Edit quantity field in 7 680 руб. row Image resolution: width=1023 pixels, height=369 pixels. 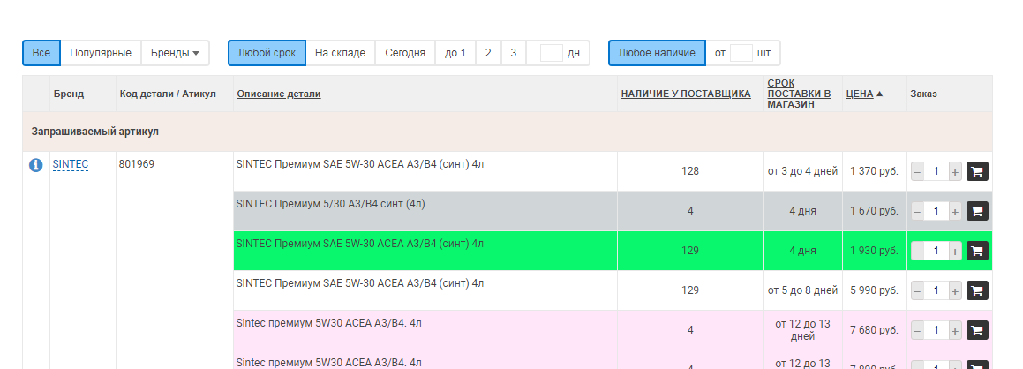coord(936,331)
